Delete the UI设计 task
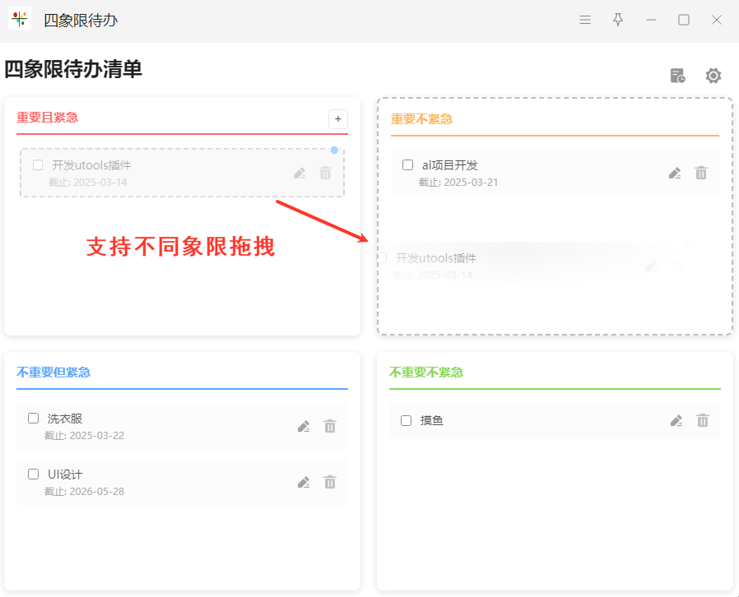Image resolution: width=739 pixels, height=597 pixels. (x=330, y=482)
